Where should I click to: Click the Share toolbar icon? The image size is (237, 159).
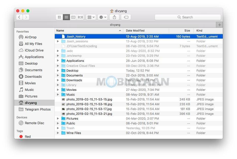click(114, 17)
